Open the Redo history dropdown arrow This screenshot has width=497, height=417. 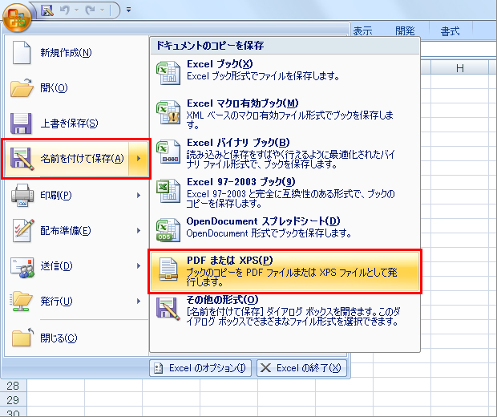pyautogui.click(x=102, y=10)
